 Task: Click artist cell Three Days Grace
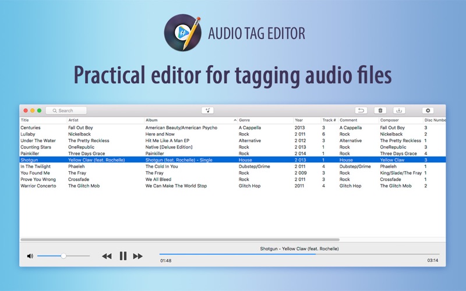(x=86, y=154)
